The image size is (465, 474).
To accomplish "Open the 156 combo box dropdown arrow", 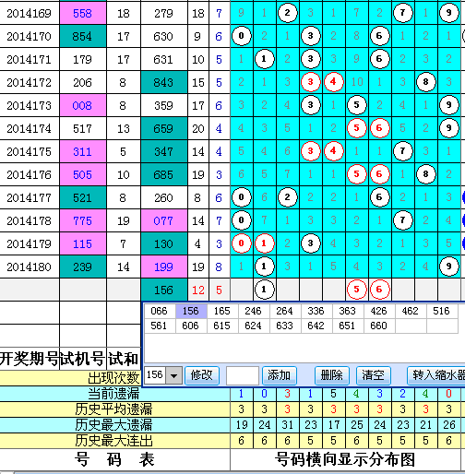I will pos(173,375).
